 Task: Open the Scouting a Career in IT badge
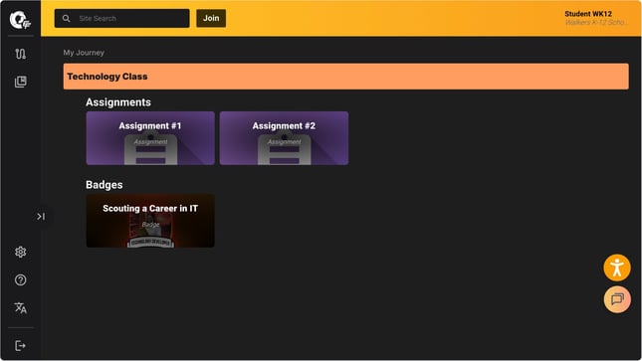click(150, 221)
